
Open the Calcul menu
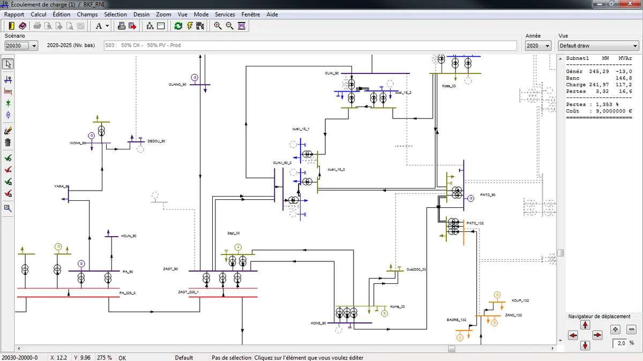pos(38,14)
